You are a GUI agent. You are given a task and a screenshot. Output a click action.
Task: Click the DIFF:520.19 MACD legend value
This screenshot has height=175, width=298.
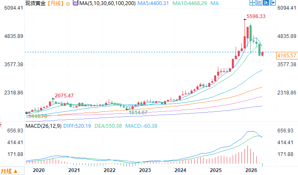(77, 126)
